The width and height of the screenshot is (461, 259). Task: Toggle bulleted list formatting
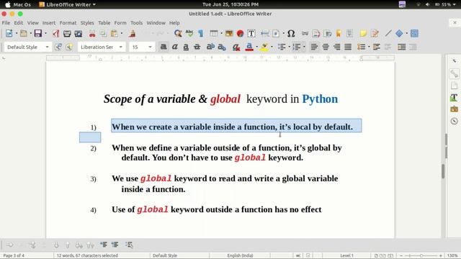coord(282,47)
